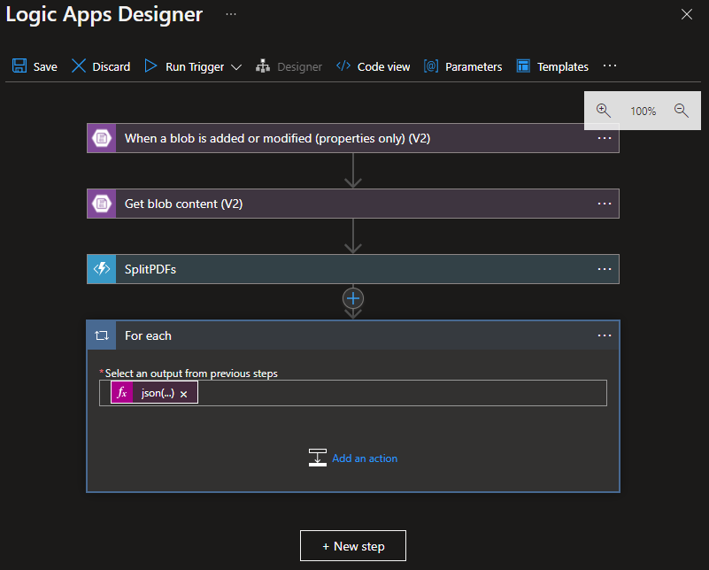Open the For each ellipsis menu
This screenshot has height=570, width=709.
click(605, 335)
